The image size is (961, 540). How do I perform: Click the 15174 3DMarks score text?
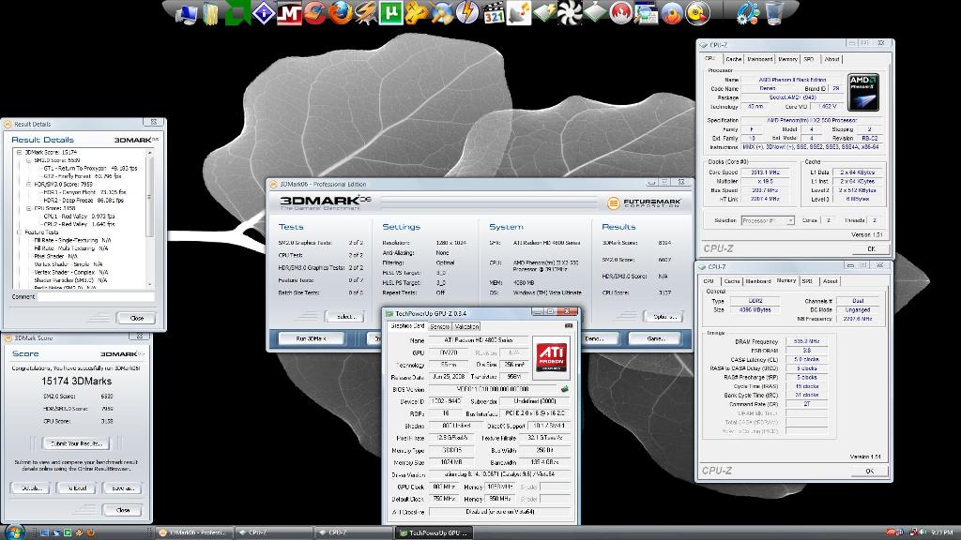(x=77, y=381)
